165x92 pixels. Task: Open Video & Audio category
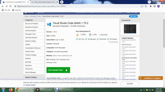click(34, 52)
